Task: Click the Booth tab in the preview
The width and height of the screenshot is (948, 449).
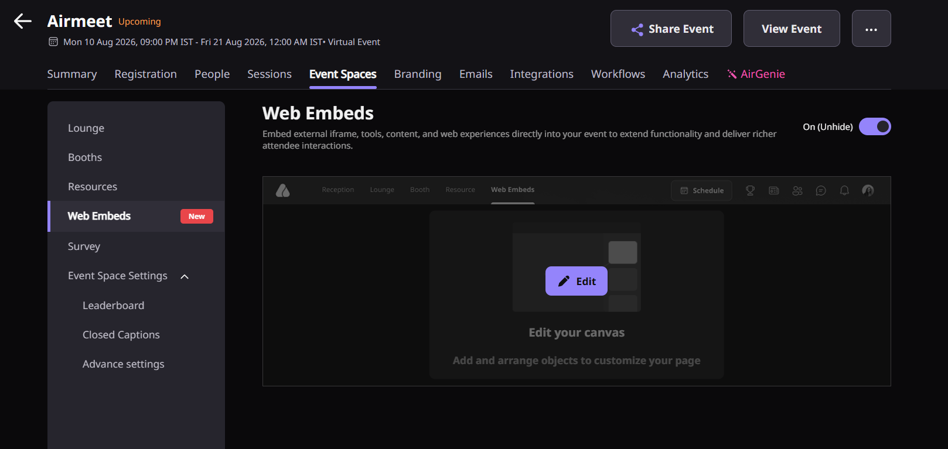Action: pos(420,190)
